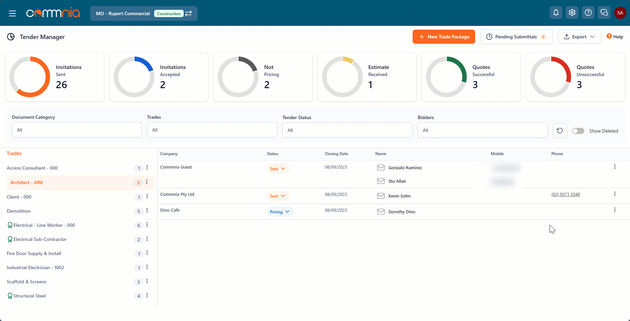Open the MO - Rupert Commercial project selector
Image resolution: width=630 pixels, height=321 pixels.
(x=144, y=13)
